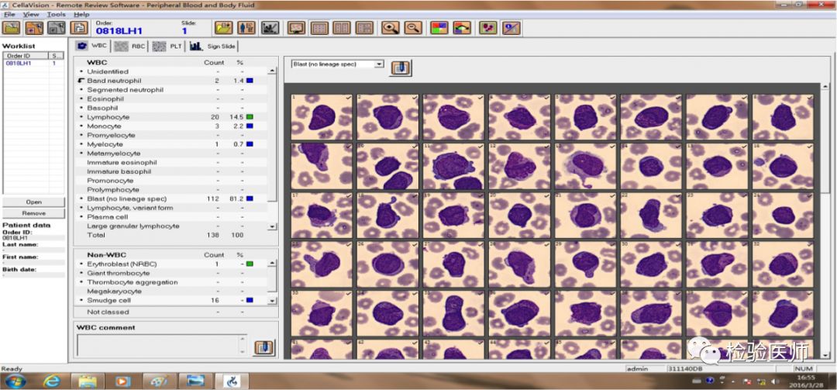Click the histogram icon in the toolbar
The width and height of the screenshot is (837, 390).
[270, 28]
